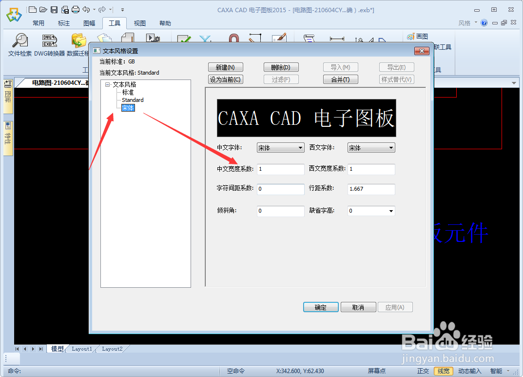The height and width of the screenshot is (377, 523).
Task: Toggle 动态输入 dynamic input in status bar
Action: 470,371
